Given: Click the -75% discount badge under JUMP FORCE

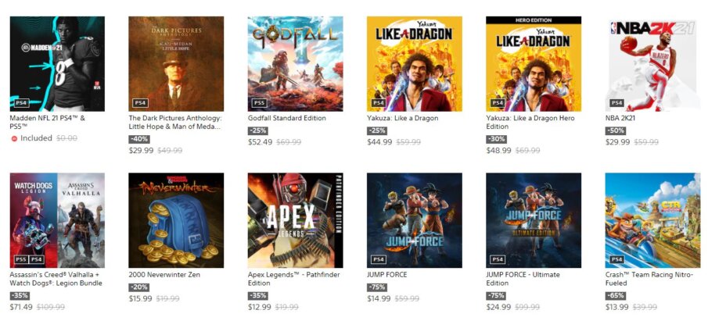Looking at the screenshot, I should coord(376,287).
